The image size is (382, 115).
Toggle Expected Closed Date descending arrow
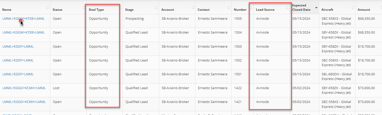coord(316,8)
